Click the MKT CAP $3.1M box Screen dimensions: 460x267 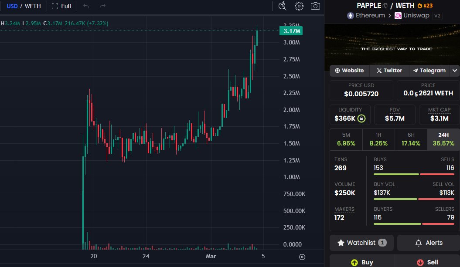[439, 115]
